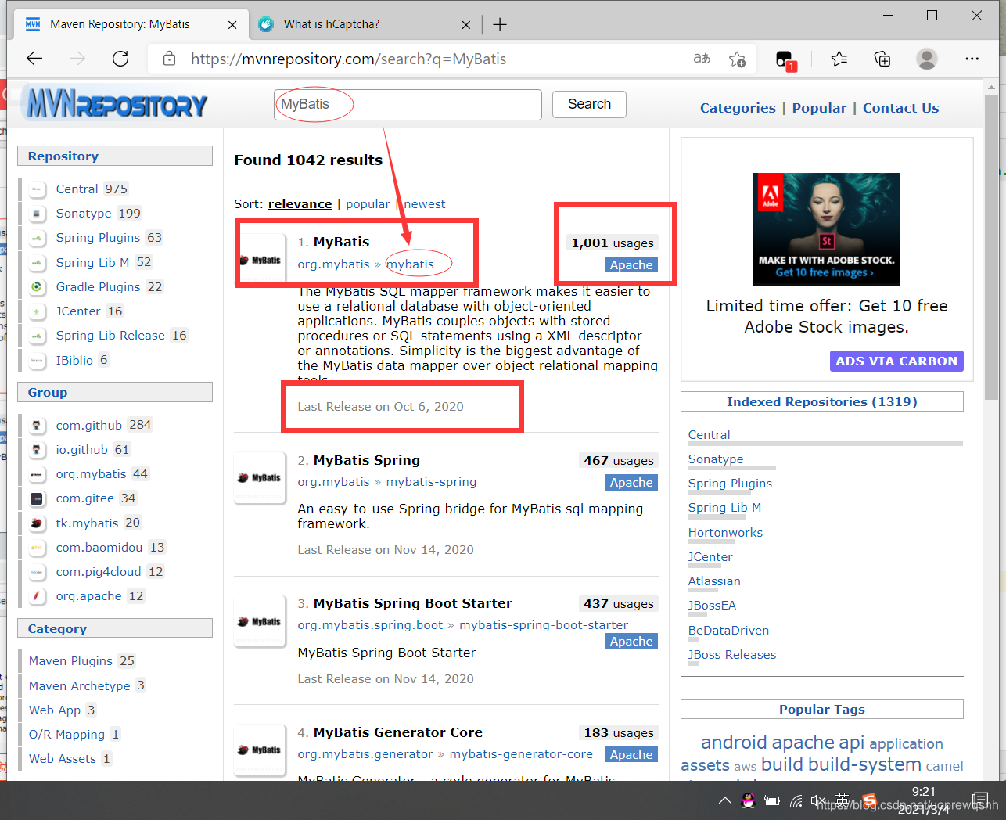Filter by Spring Plugins repository
The width and height of the screenshot is (1006, 820).
pos(98,237)
